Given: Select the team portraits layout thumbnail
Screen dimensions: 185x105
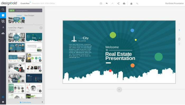Looking at the screenshot, I should click(x=34, y=68).
